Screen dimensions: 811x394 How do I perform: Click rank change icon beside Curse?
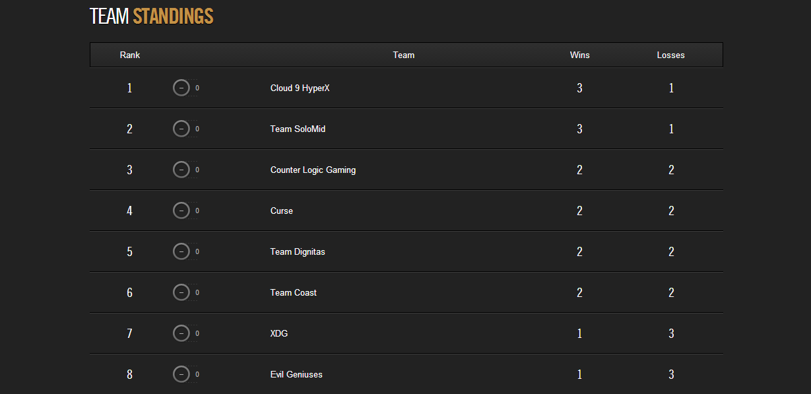181,211
